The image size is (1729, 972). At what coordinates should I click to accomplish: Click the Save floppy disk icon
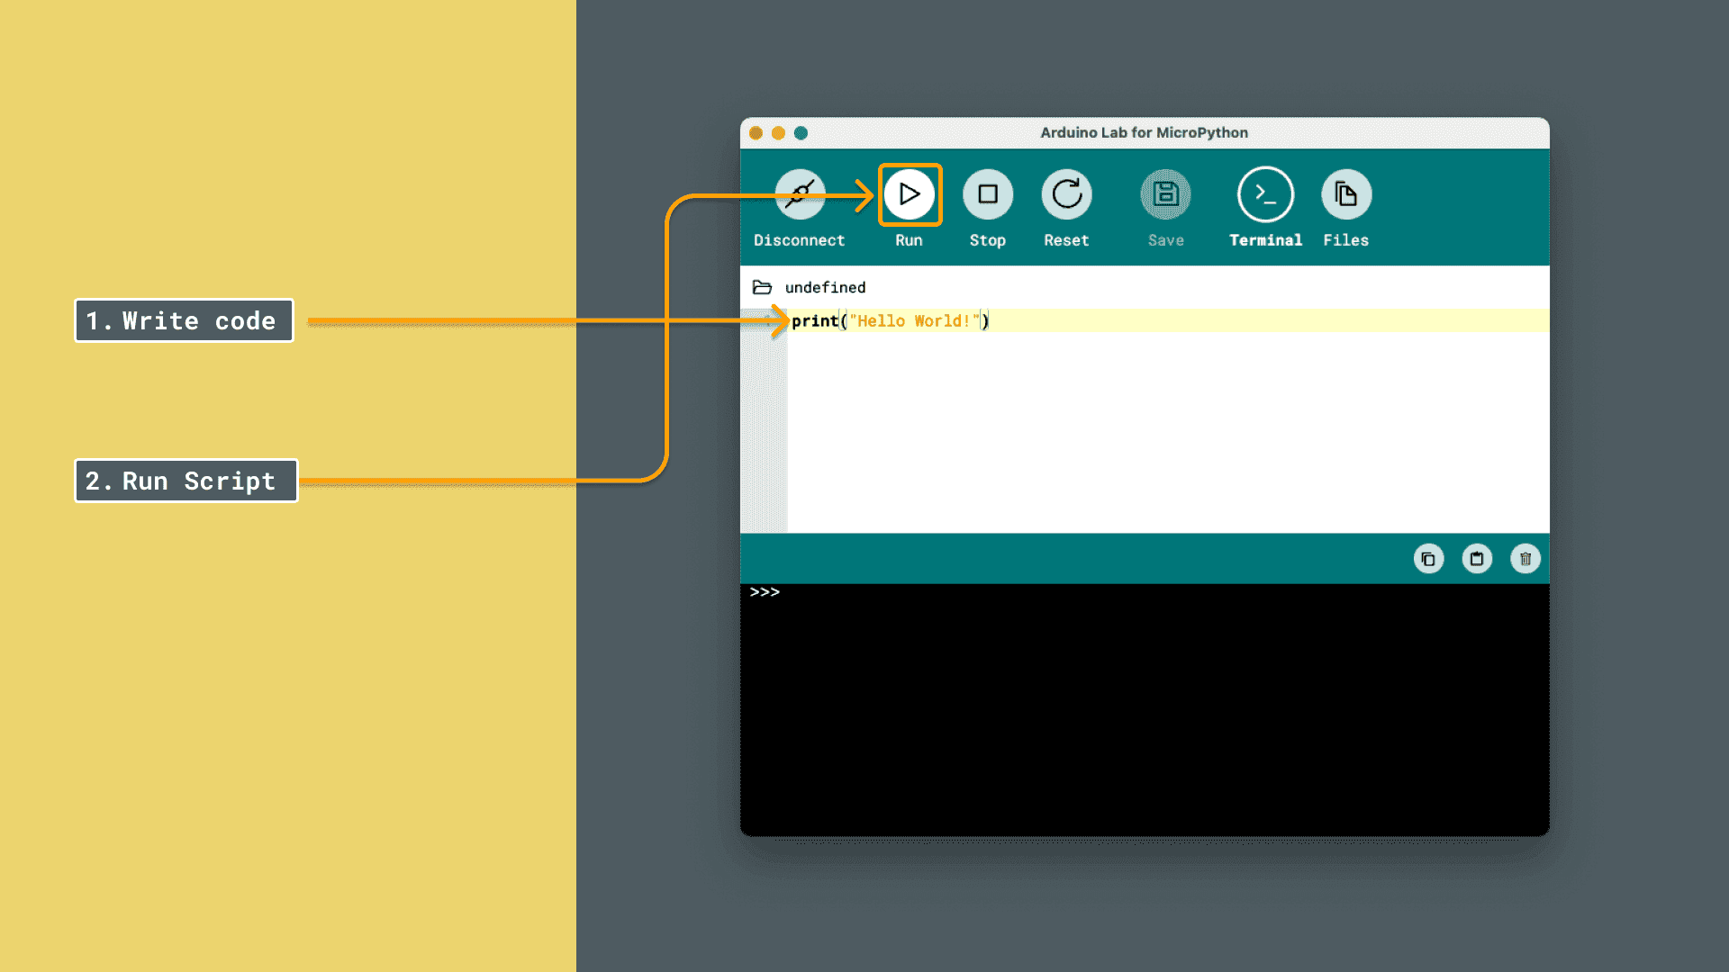1165,194
